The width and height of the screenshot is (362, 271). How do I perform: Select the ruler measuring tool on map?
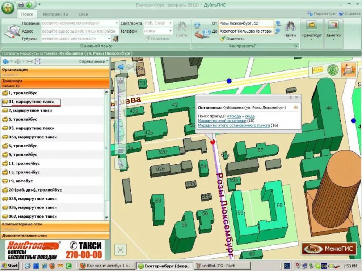tap(317, 69)
